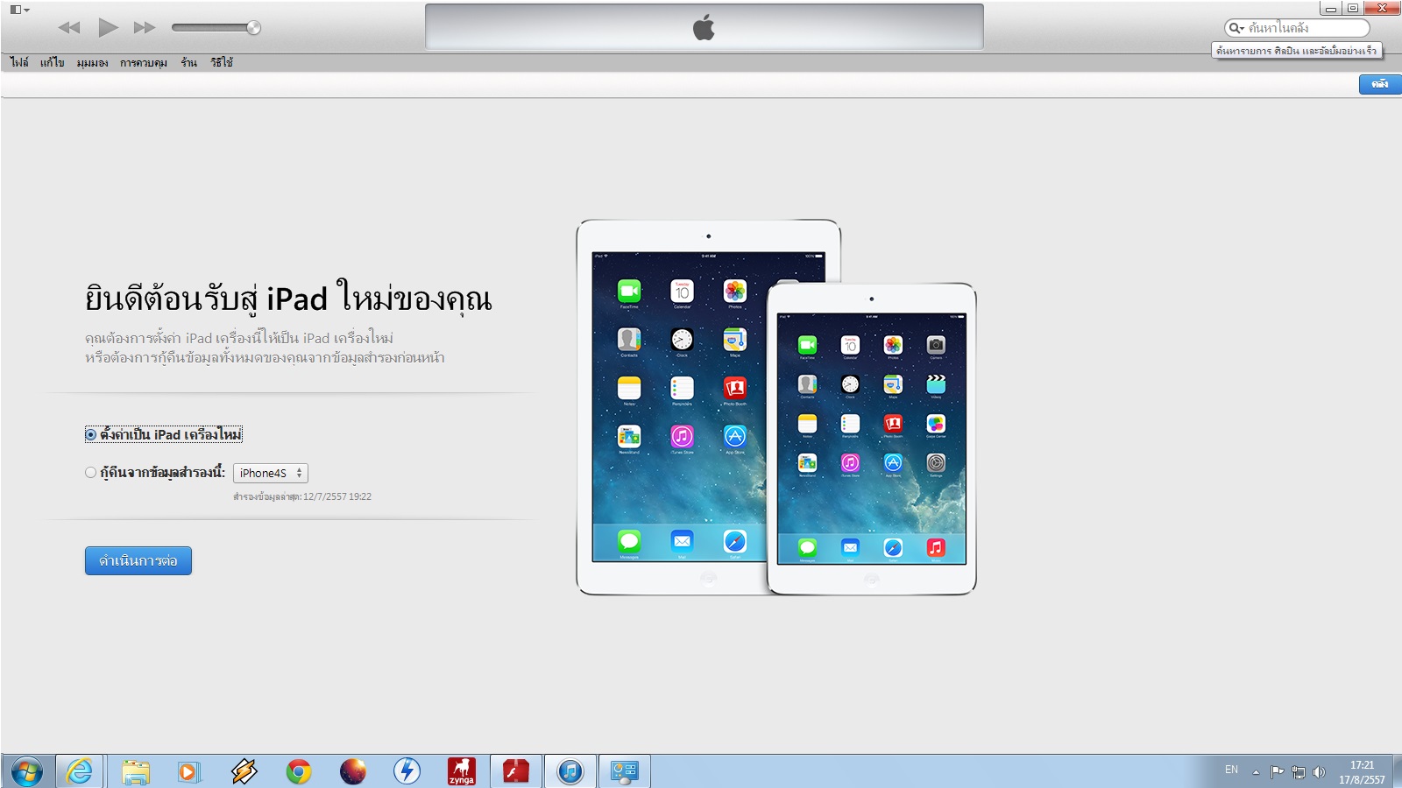Click the iTunes icon in taskbar
1402x788 pixels.
(570, 771)
